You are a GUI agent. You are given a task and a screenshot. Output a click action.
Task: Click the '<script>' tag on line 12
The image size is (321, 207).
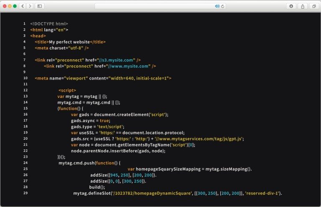pyautogui.click(x=67, y=90)
